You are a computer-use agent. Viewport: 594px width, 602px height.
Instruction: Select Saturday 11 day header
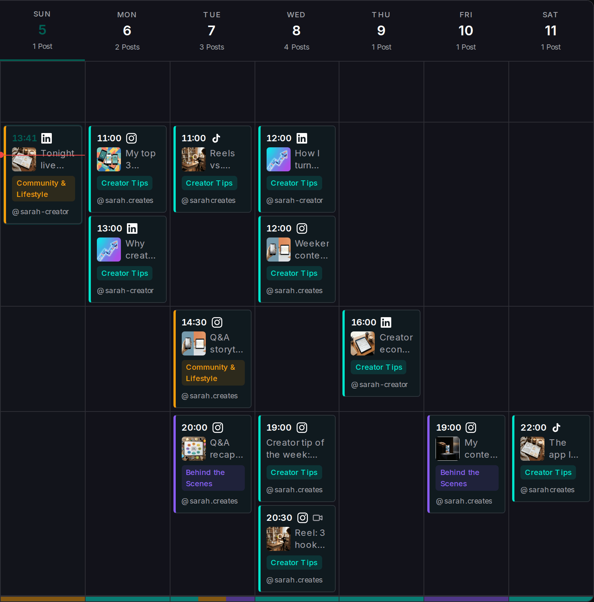click(551, 30)
